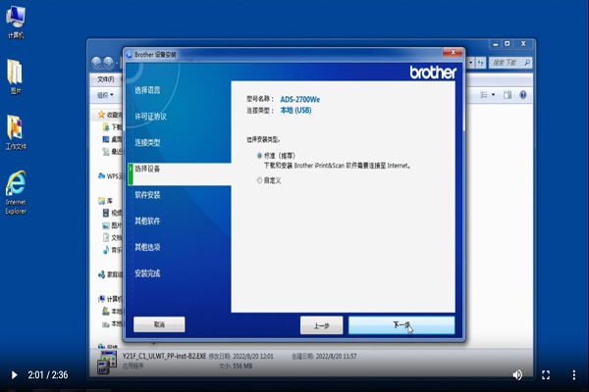Select 视频 under Explorer libraries
Screen dimensions: 589x392
(112, 213)
